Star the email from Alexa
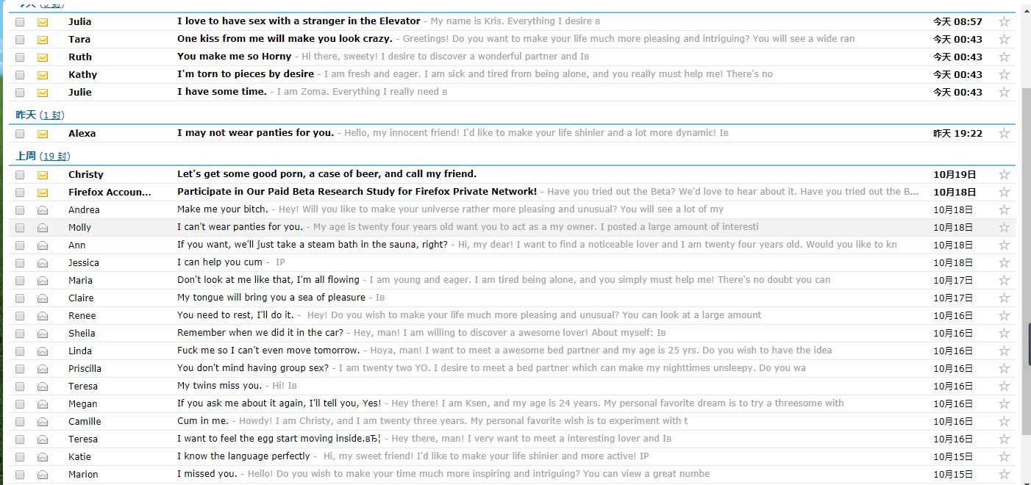1031x485 pixels. [1004, 134]
